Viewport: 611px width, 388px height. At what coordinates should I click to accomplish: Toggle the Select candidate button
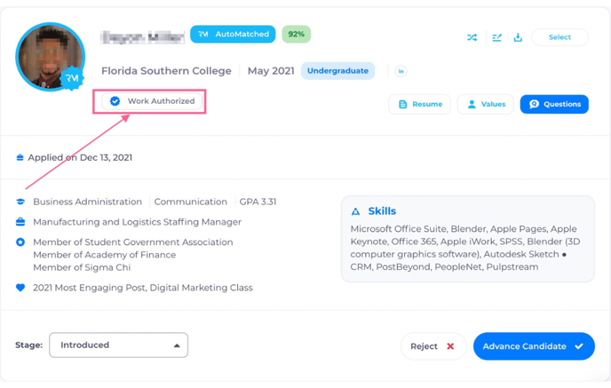tap(559, 37)
